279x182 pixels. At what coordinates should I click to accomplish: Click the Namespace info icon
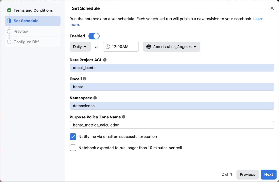click(95, 98)
